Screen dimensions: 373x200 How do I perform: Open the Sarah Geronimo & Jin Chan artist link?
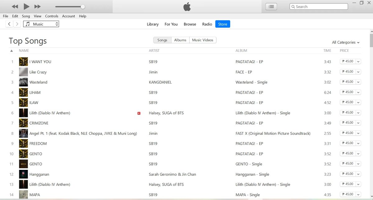click(x=173, y=175)
